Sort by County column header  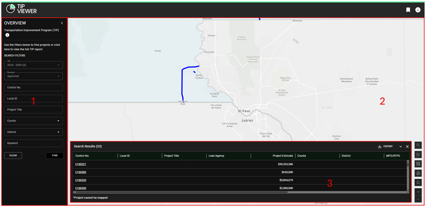[302, 156]
